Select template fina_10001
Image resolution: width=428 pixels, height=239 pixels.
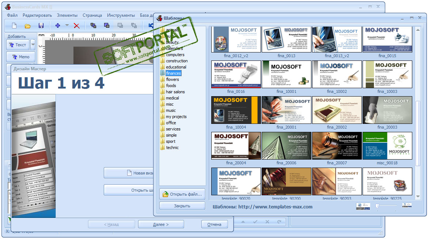pyautogui.click(x=286, y=74)
